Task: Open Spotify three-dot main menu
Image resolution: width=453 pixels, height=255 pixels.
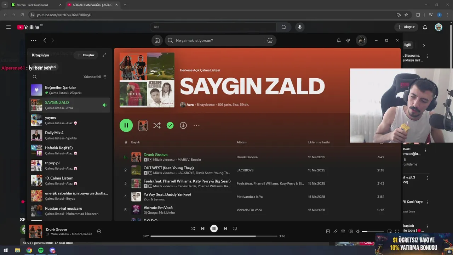Action: pos(34,40)
